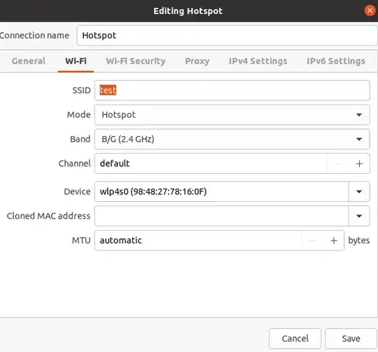Switch to the General tab
The image size is (378, 352).
[29, 61]
